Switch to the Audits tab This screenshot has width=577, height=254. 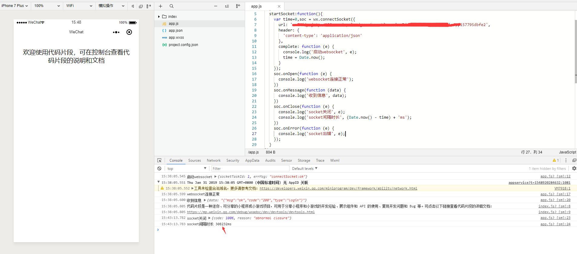tap(270, 160)
